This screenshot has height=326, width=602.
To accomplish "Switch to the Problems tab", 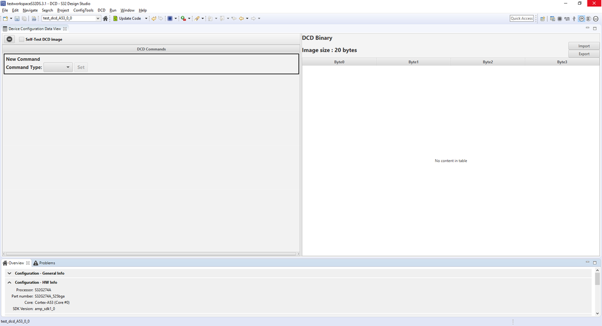I will (x=44, y=263).
